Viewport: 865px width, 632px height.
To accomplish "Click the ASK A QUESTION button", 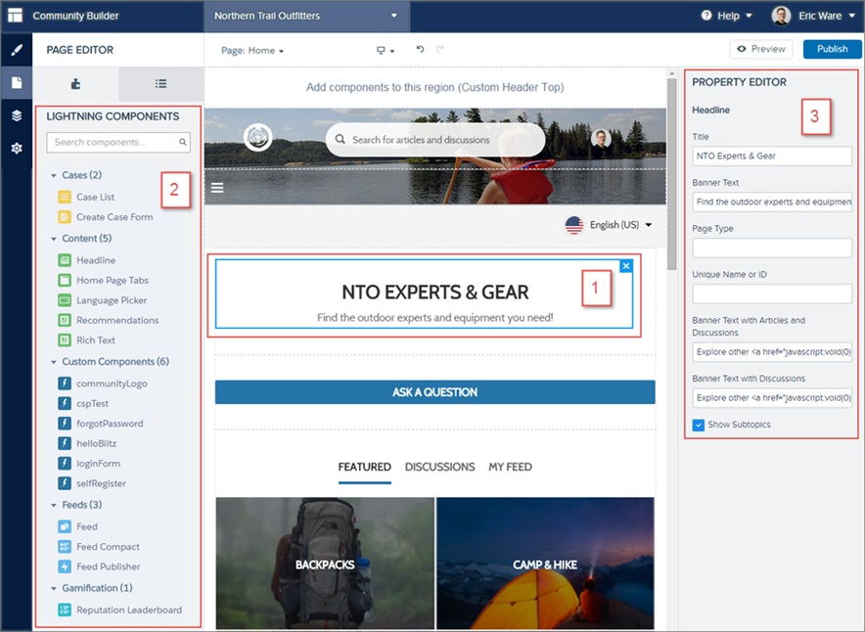I will click(435, 392).
